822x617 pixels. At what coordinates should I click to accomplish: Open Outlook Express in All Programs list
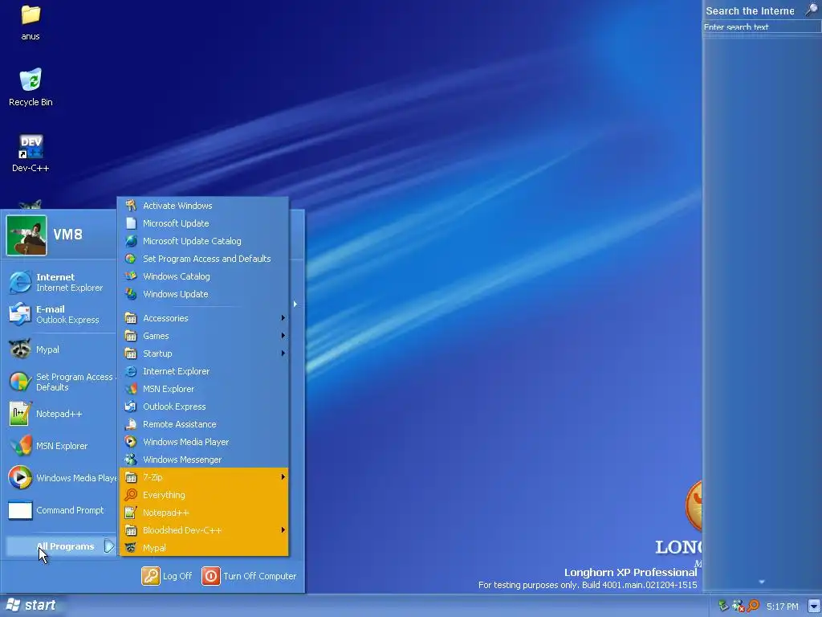tap(204, 407)
